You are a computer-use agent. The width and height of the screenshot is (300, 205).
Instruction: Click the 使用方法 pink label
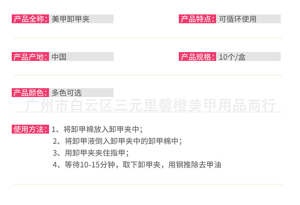(x=30, y=129)
